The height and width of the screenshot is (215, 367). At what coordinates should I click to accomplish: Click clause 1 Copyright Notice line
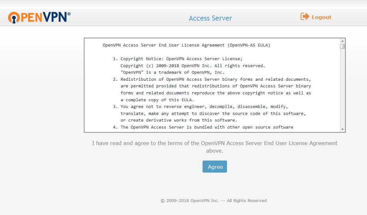click(x=178, y=59)
